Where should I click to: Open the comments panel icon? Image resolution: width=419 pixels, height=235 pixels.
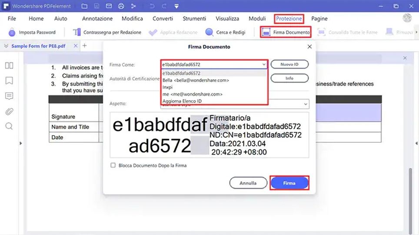click(9, 96)
